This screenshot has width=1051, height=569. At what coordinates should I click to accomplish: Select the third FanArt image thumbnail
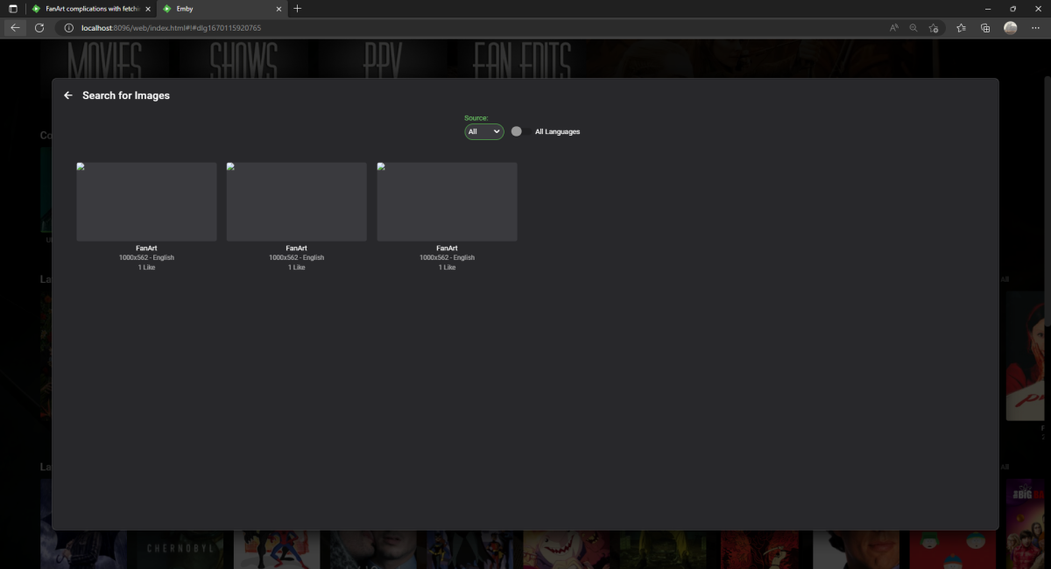(x=447, y=201)
